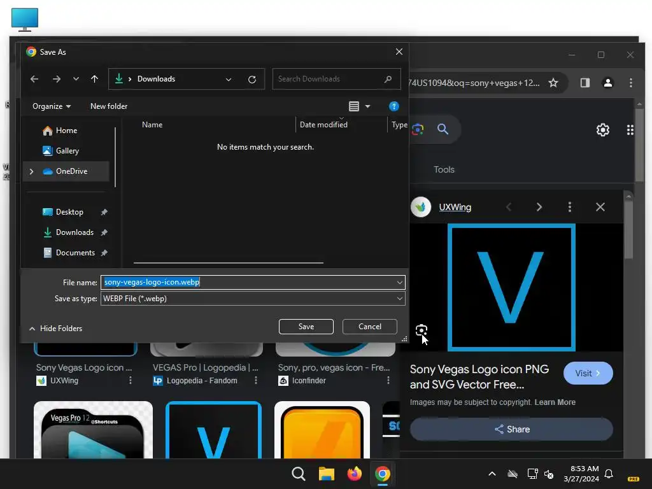Open File Explorer from taskbar
This screenshot has width=652, height=489.
tap(327, 474)
